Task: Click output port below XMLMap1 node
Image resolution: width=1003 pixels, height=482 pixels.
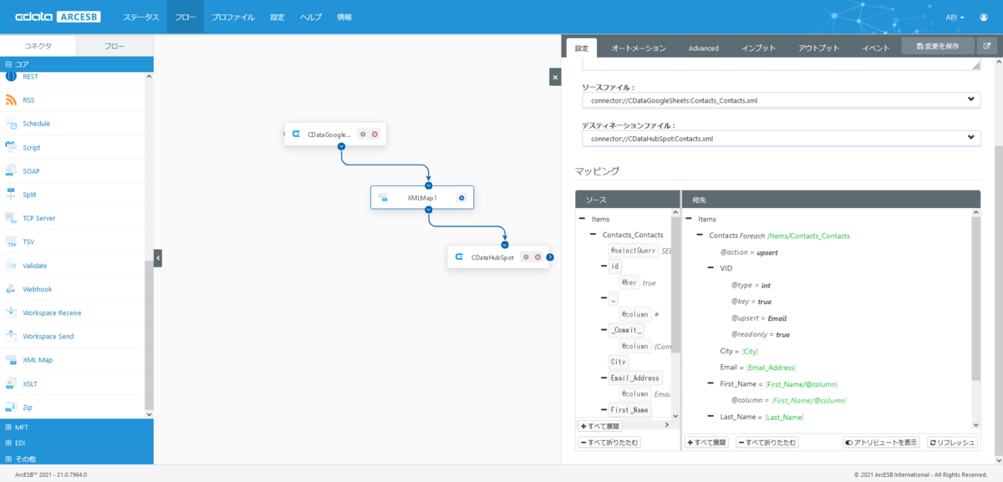Action: pos(428,211)
